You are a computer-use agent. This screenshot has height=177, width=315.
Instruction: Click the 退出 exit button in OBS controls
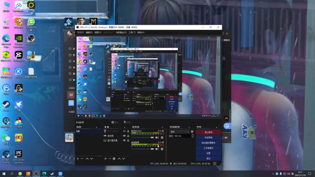[x=209, y=159]
